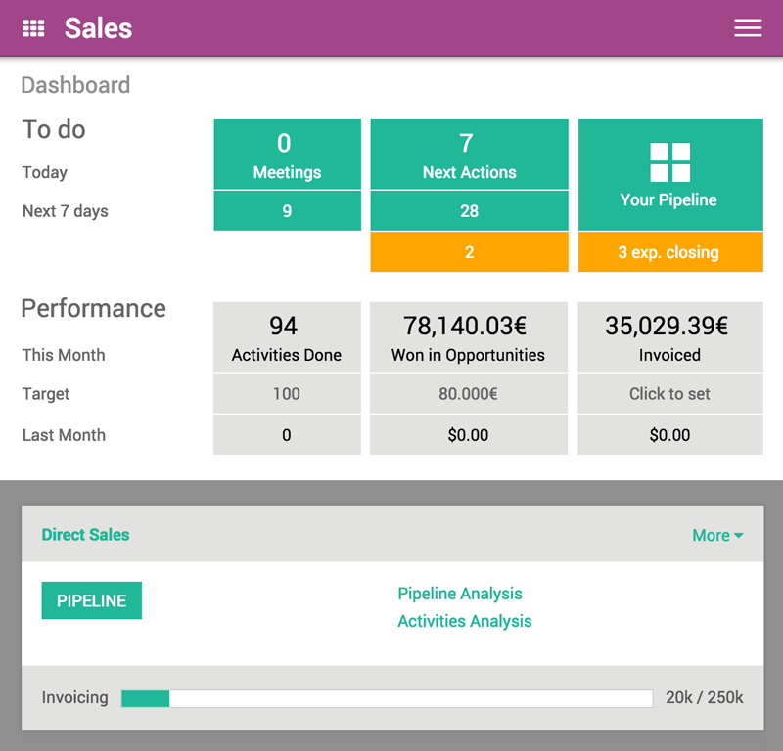Select the Next 7 days filter
This screenshot has width=783, height=751.
tap(65, 210)
